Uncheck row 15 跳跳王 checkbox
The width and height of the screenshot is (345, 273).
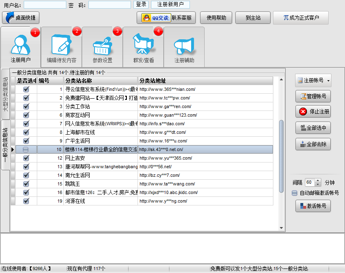coord(26,184)
